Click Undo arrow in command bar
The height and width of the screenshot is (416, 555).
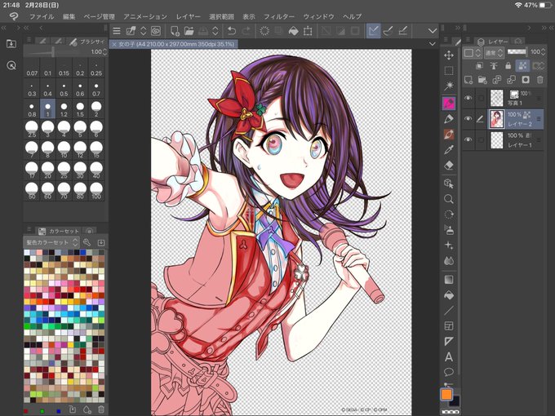coord(232,31)
